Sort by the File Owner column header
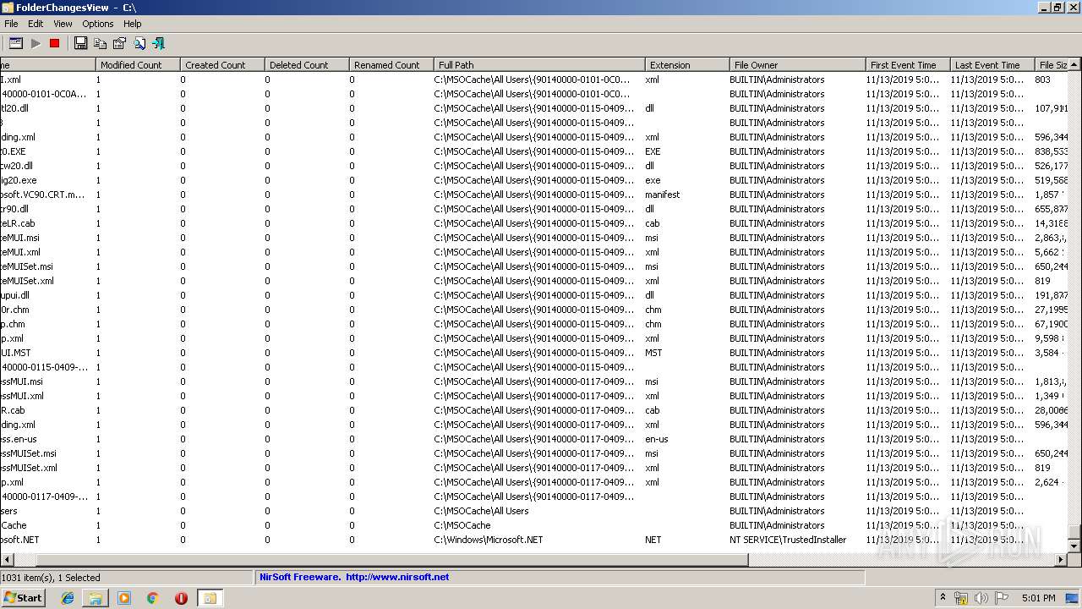This screenshot has height=609, width=1082. click(798, 65)
